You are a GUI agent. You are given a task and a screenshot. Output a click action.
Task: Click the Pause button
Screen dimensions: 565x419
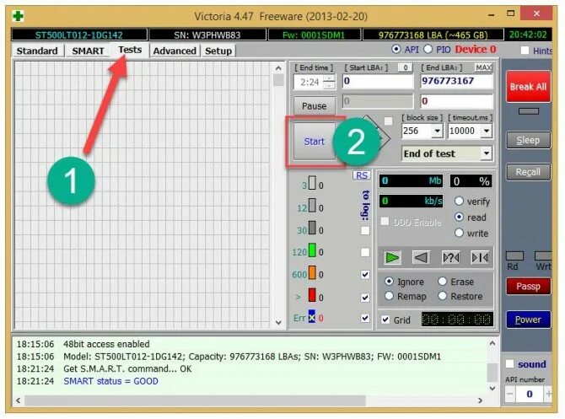tap(315, 106)
